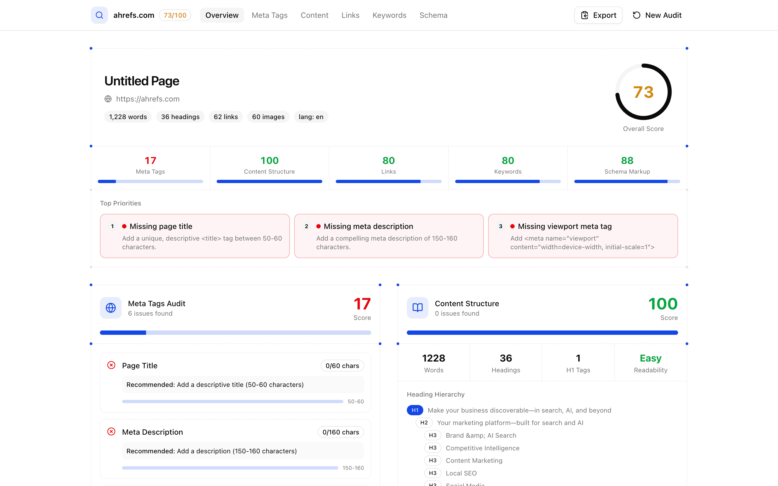Image resolution: width=778 pixels, height=486 pixels.
Task: Click the red error icon beside Meta Description
Action: tap(111, 432)
